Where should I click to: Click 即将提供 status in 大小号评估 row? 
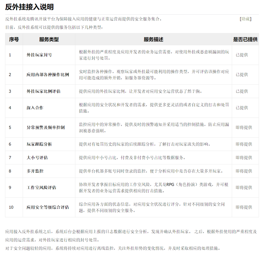click(x=244, y=158)
